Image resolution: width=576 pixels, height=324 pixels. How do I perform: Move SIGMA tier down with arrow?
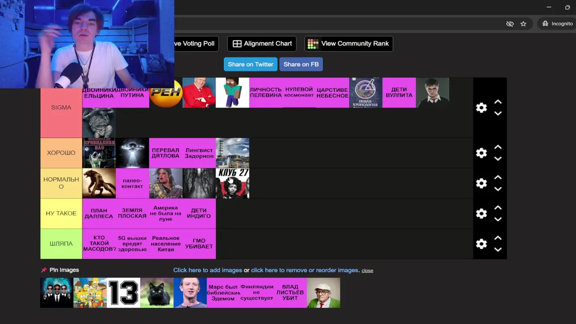[x=498, y=113]
